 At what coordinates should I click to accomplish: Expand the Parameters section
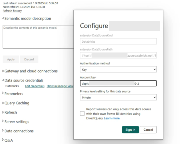pos(14,94)
